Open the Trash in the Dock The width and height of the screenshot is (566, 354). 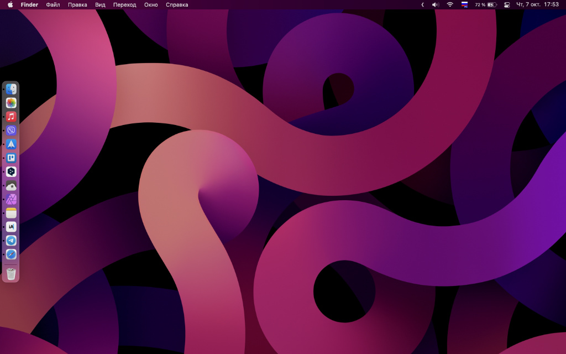tap(11, 273)
